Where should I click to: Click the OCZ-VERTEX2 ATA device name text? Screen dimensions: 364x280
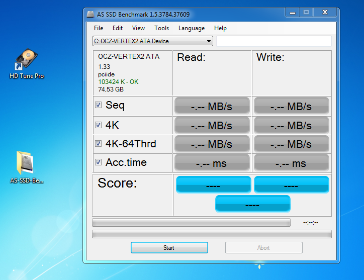(129, 56)
